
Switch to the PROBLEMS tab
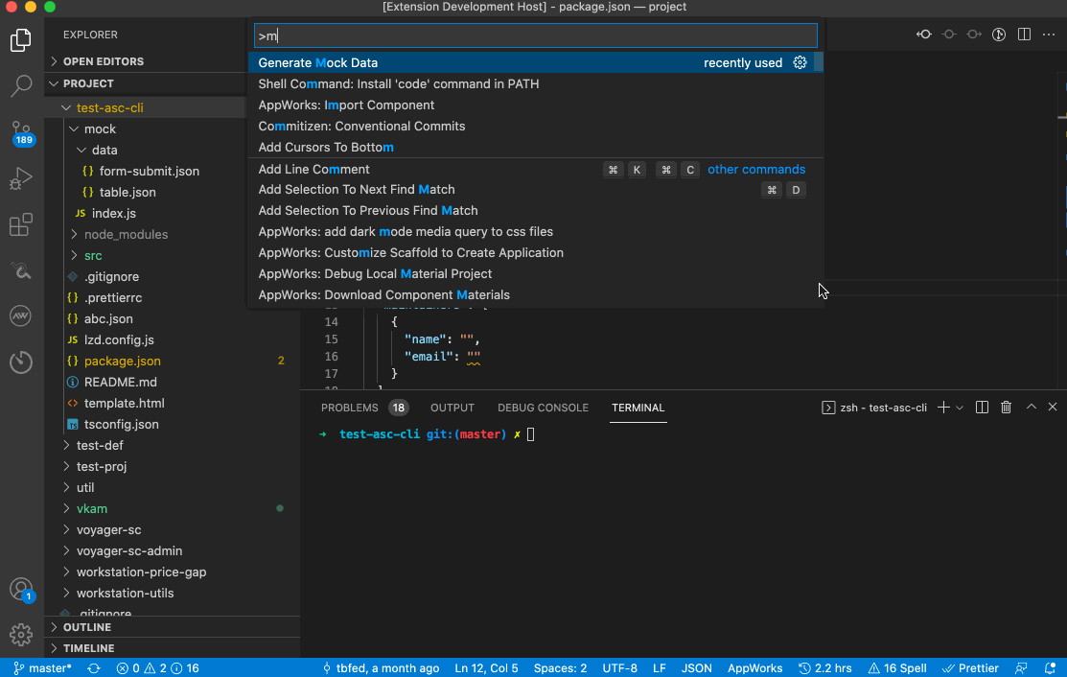[x=349, y=408]
